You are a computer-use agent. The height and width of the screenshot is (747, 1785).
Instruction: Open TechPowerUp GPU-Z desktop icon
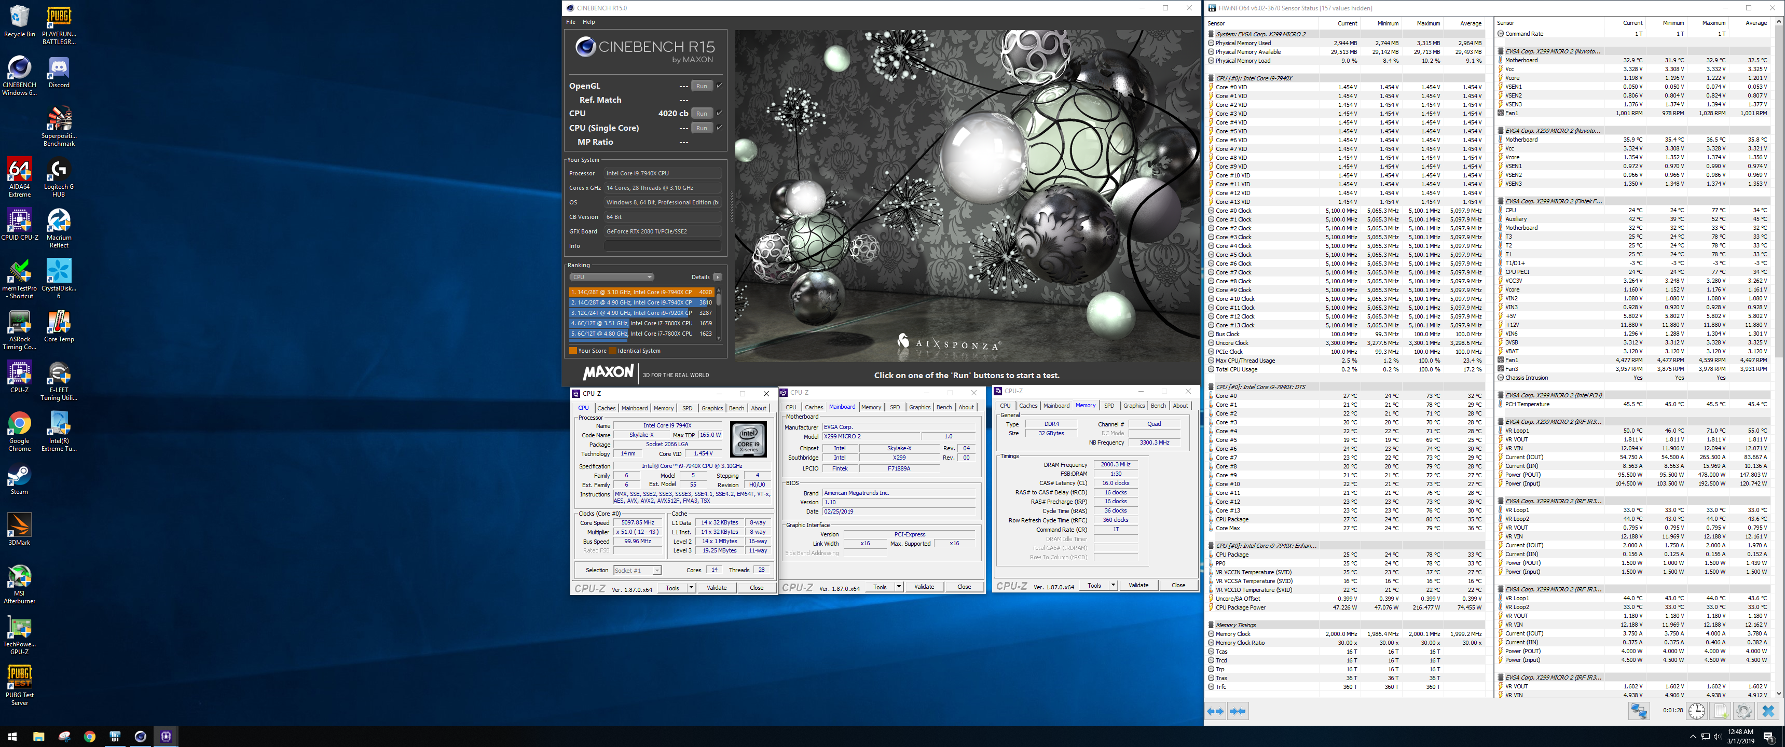click(x=19, y=635)
